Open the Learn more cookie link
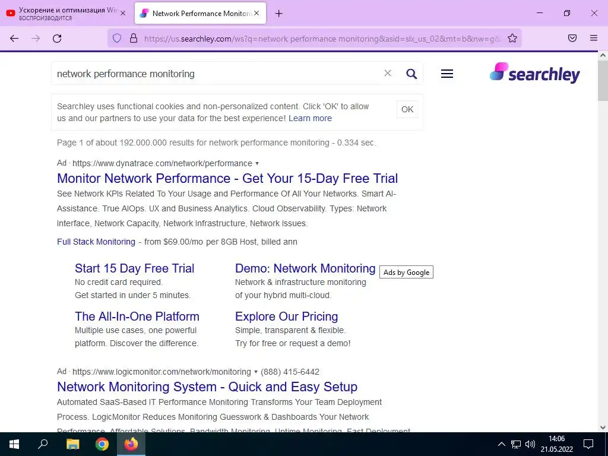The width and height of the screenshot is (608, 456). coord(310,118)
